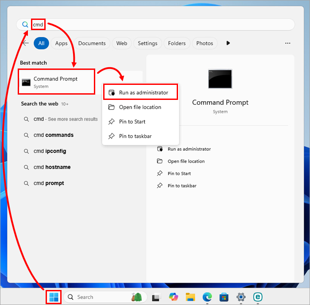The image size is (310, 305).
Task: Open cmd ipconfig web suggestion
Action: [50, 151]
